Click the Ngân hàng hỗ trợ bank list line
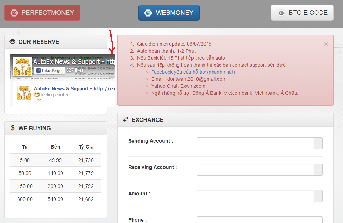The height and width of the screenshot is (223, 343). [x=225, y=93]
